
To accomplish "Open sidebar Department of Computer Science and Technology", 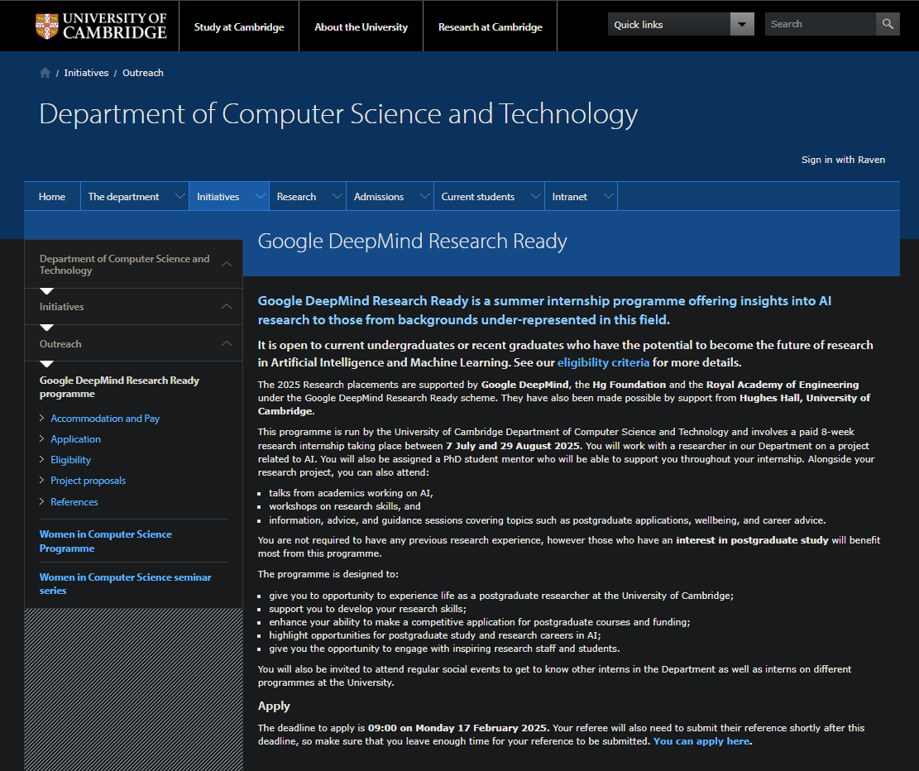I will [x=124, y=265].
